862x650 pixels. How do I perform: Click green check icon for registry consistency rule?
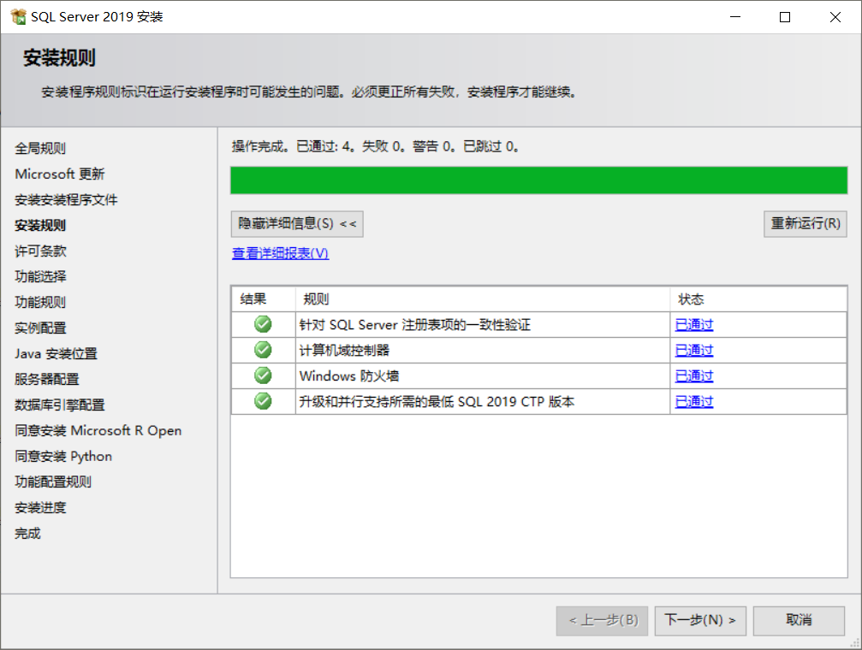coord(263,324)
